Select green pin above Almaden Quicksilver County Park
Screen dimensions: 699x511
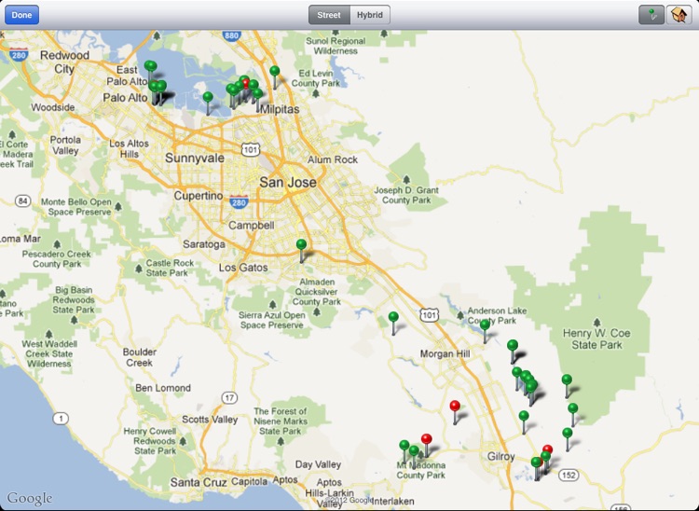[x=301, y=244]
